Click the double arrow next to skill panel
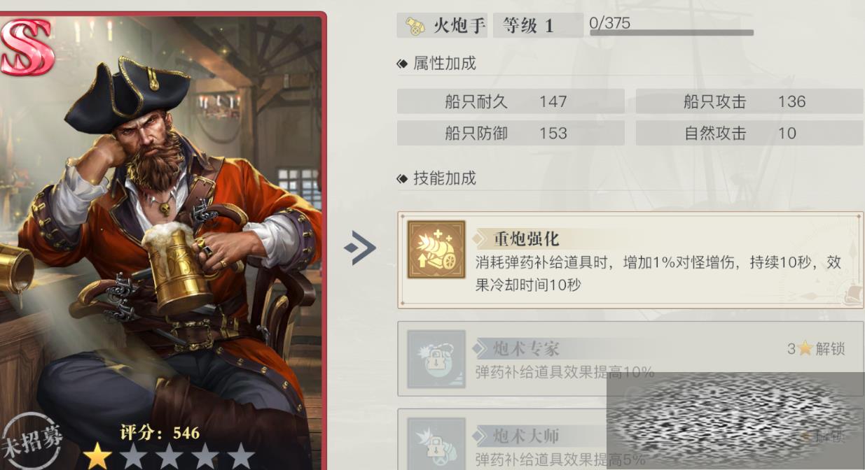 click(x=360, y=248)
